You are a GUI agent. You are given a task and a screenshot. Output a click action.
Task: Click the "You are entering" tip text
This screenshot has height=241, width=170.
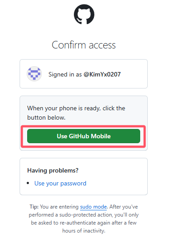pos(59,207)
